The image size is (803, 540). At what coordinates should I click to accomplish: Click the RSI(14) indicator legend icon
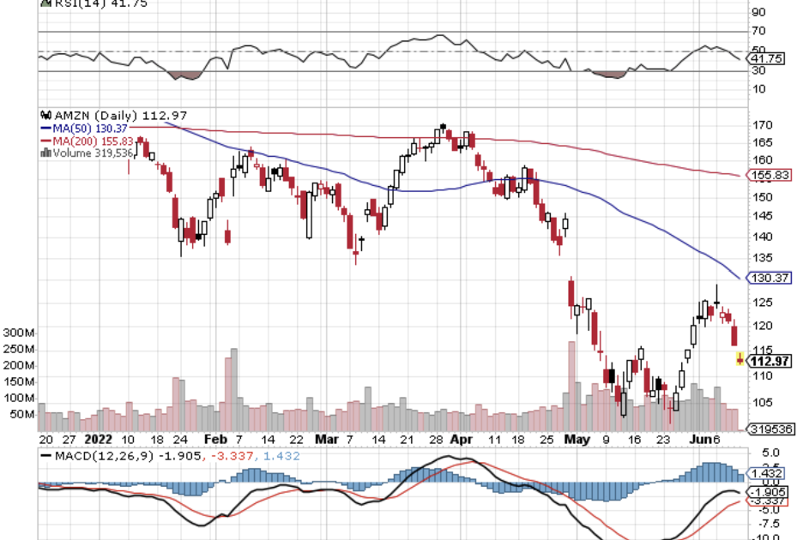coord(45,3)
